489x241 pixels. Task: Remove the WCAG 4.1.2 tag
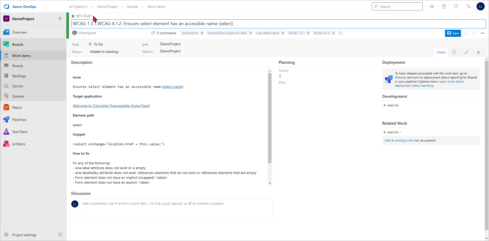(334, 33)
